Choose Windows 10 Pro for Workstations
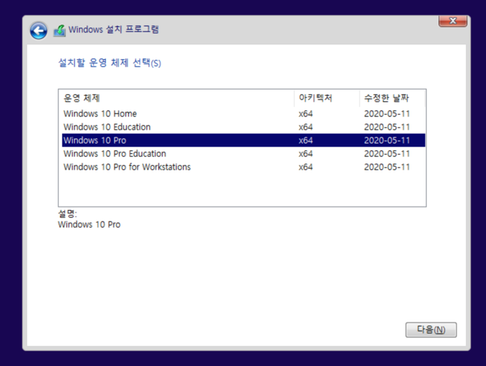486x366 pixels. click(x=243, y=167)
